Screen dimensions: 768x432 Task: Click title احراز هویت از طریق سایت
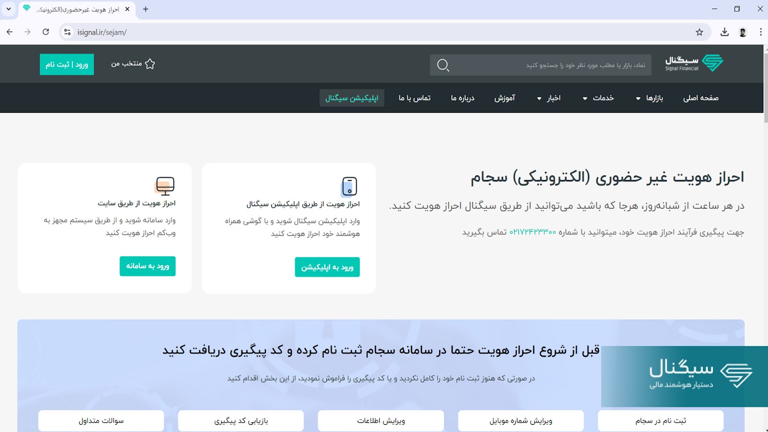[137, 203]
